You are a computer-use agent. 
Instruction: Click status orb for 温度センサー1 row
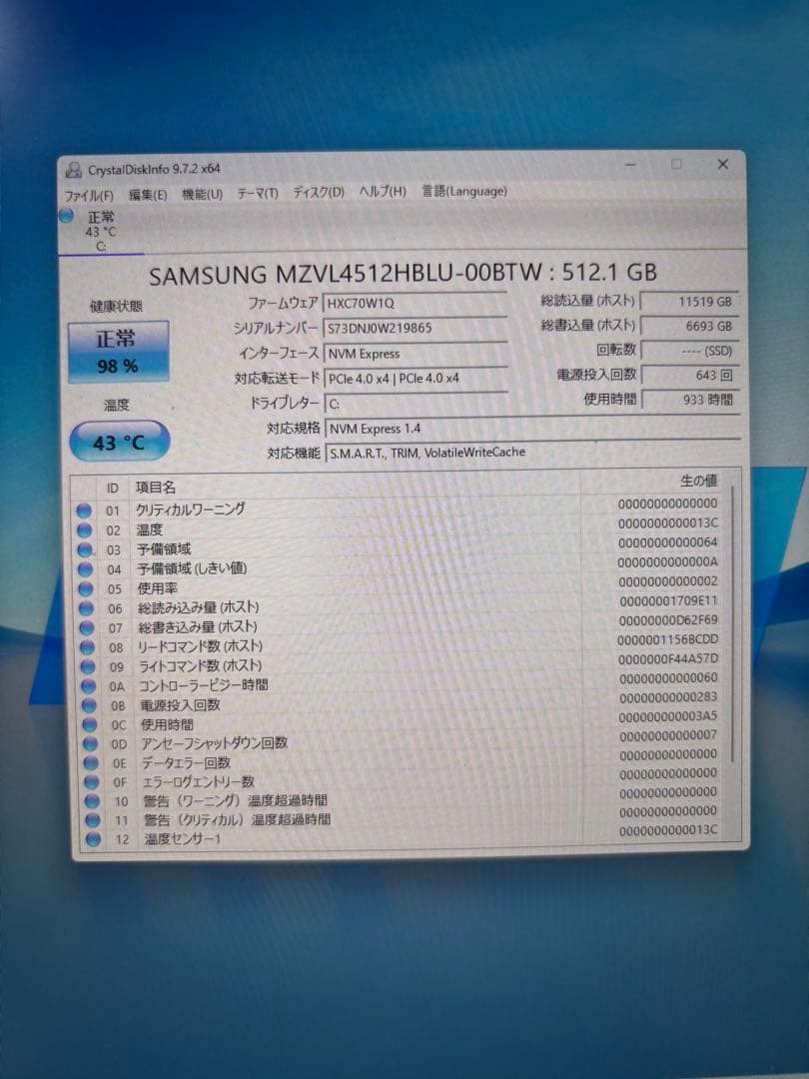point(92,840)
